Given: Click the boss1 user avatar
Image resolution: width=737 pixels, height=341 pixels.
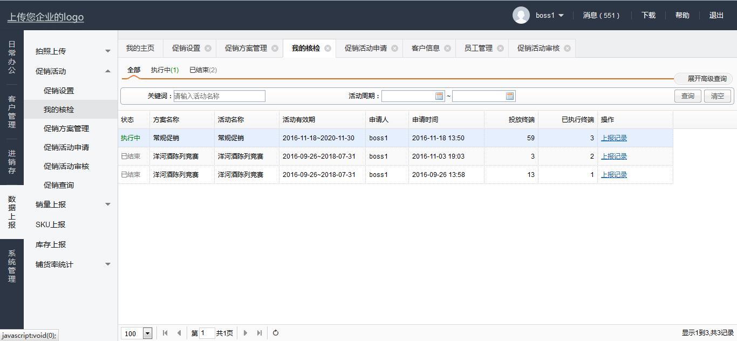Looking at the screenshot, I should [521, 15].
